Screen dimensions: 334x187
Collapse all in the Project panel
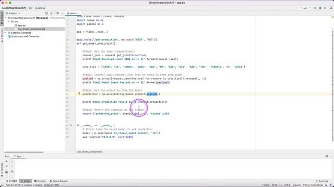click(51, 13)
